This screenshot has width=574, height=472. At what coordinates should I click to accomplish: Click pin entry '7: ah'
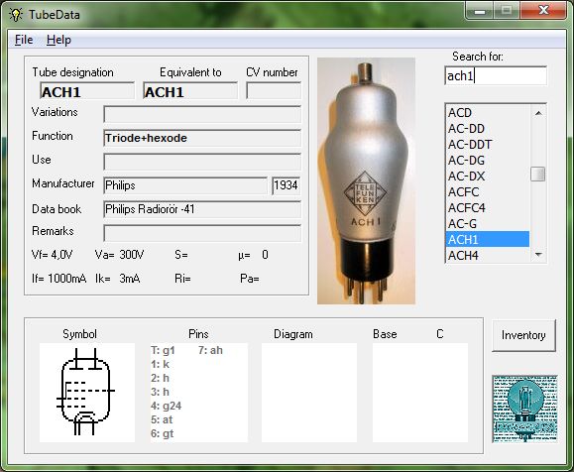click(210, 350)
